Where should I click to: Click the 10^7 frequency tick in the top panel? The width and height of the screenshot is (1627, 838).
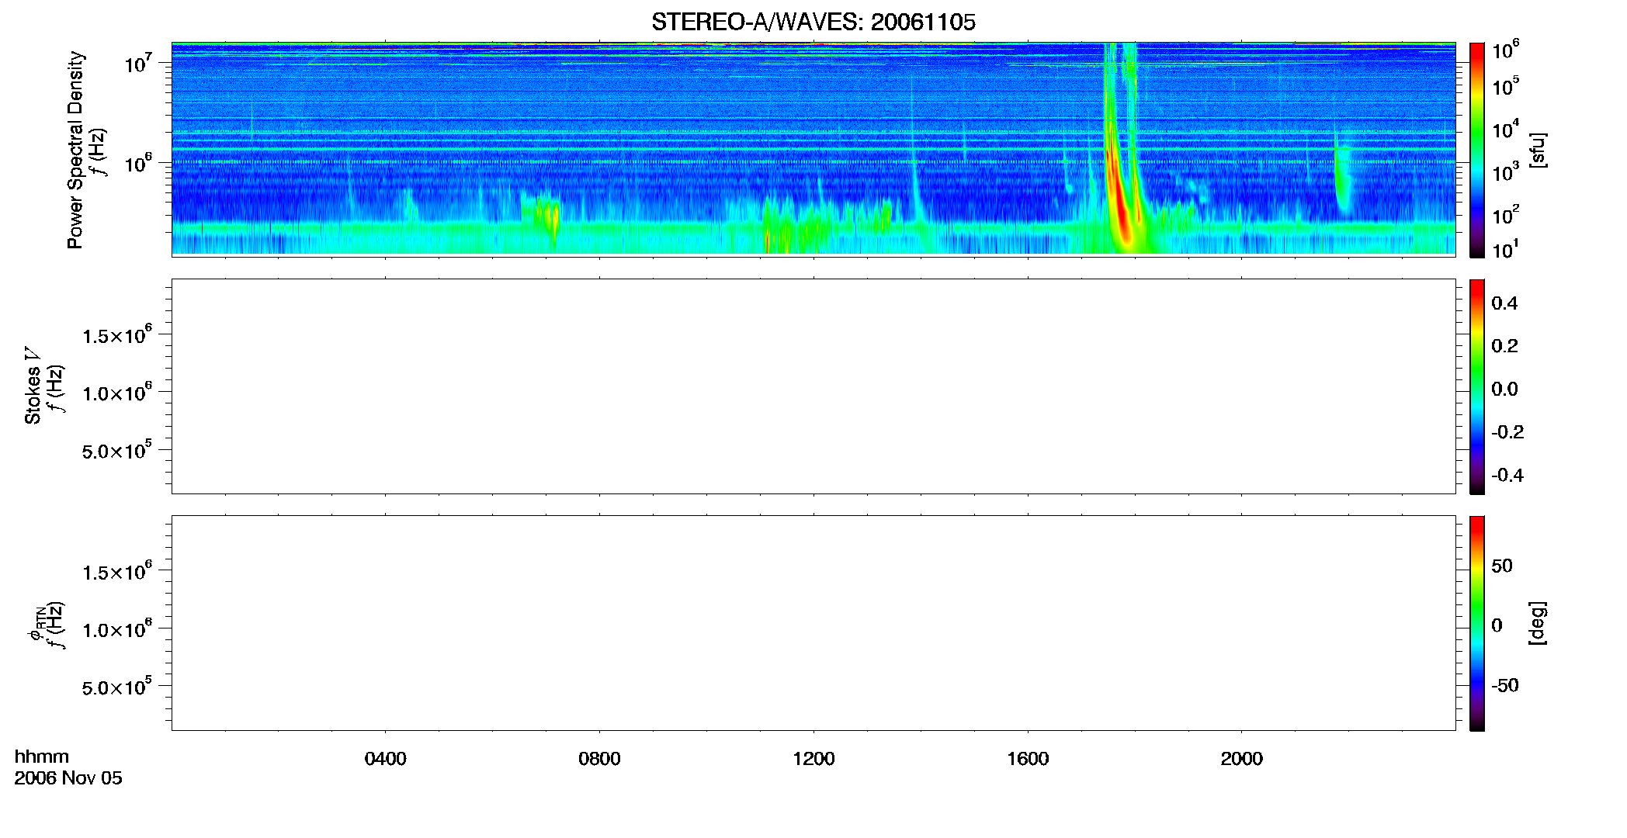coord(138,64)
